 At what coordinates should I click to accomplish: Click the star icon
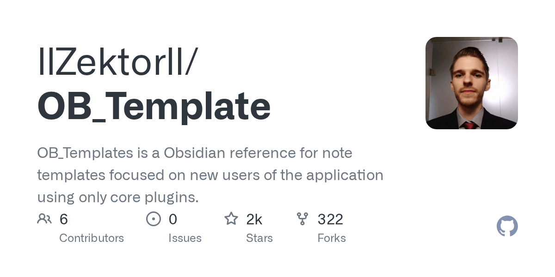click(x=231, y=218)
